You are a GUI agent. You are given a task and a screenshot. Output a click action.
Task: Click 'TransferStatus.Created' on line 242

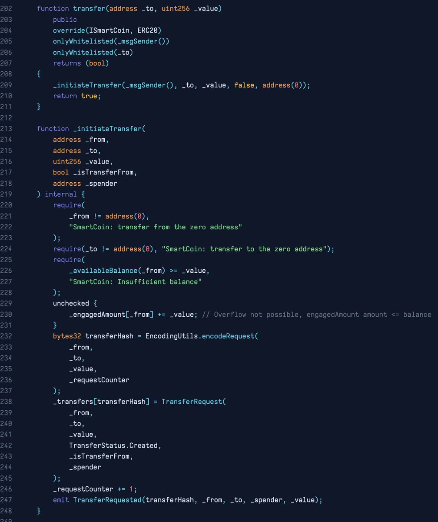(x=113, y=445)
